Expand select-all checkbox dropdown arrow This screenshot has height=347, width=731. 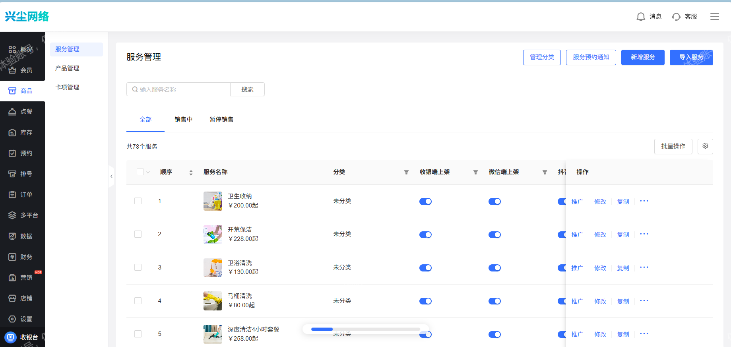click(x=148, y=172)
